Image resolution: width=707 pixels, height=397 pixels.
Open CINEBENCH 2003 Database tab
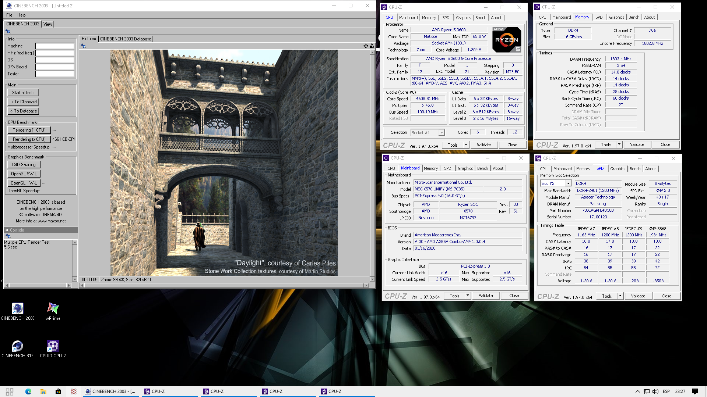[126, 39]
